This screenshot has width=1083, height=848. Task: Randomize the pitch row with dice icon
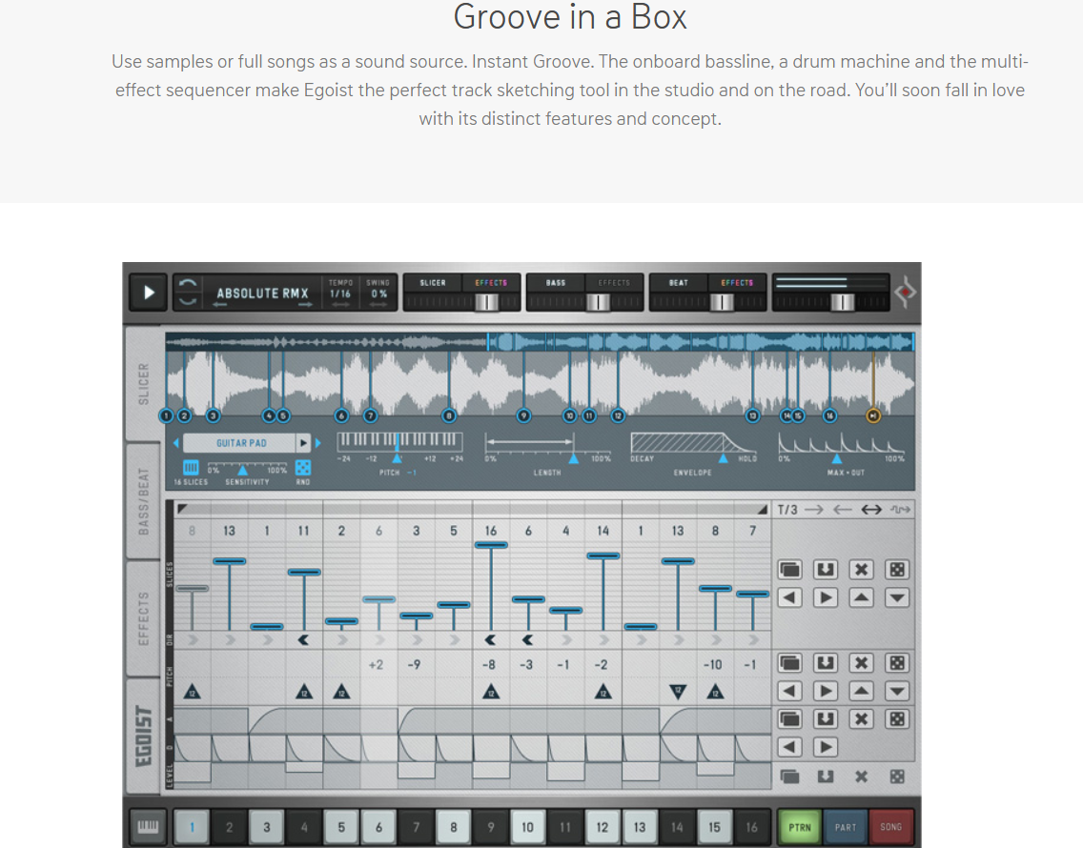tap(897, 663)
